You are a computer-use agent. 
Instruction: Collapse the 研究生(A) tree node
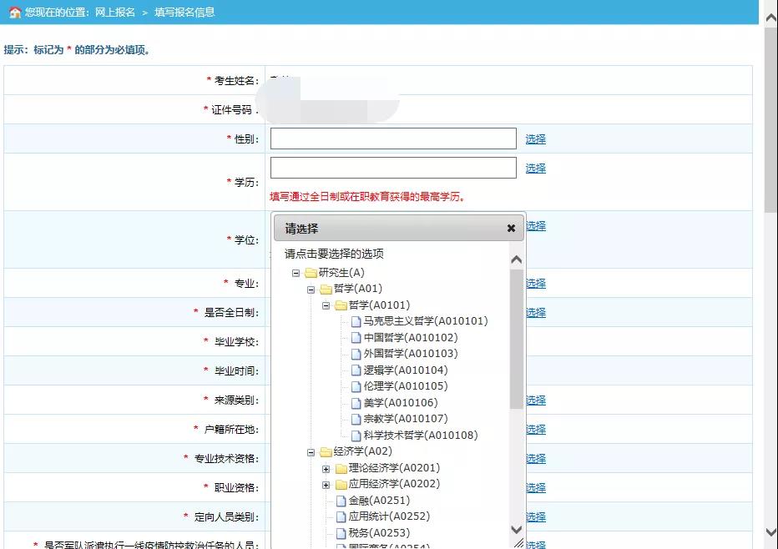pos(296,273)
